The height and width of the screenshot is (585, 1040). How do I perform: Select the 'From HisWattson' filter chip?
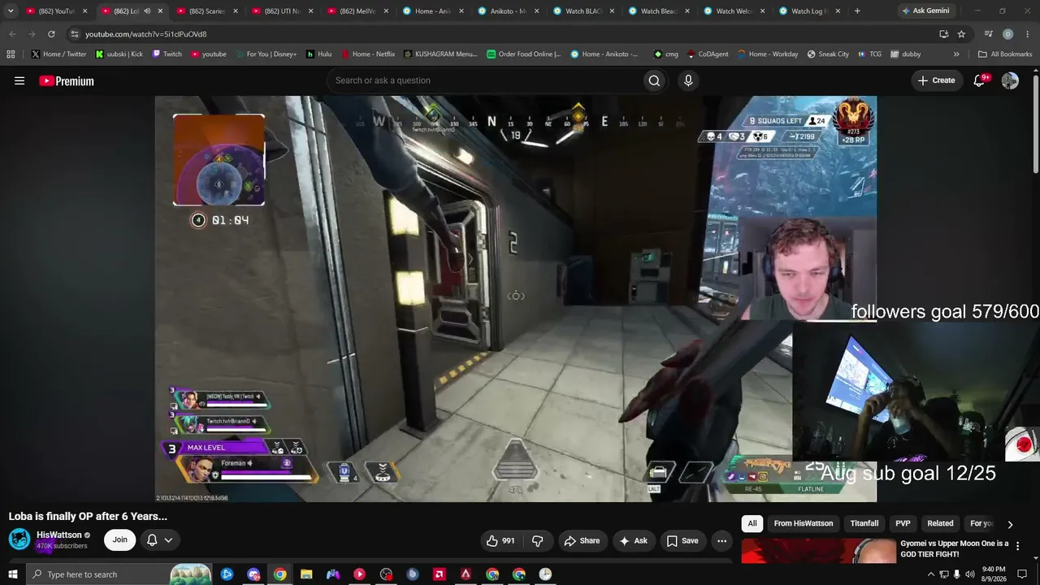click(804, 524)
